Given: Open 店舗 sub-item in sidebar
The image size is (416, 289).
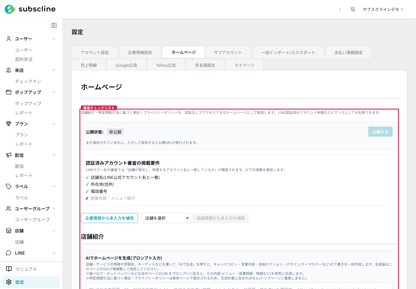Looking at the screenshot, I should click(x=19, y=242).
